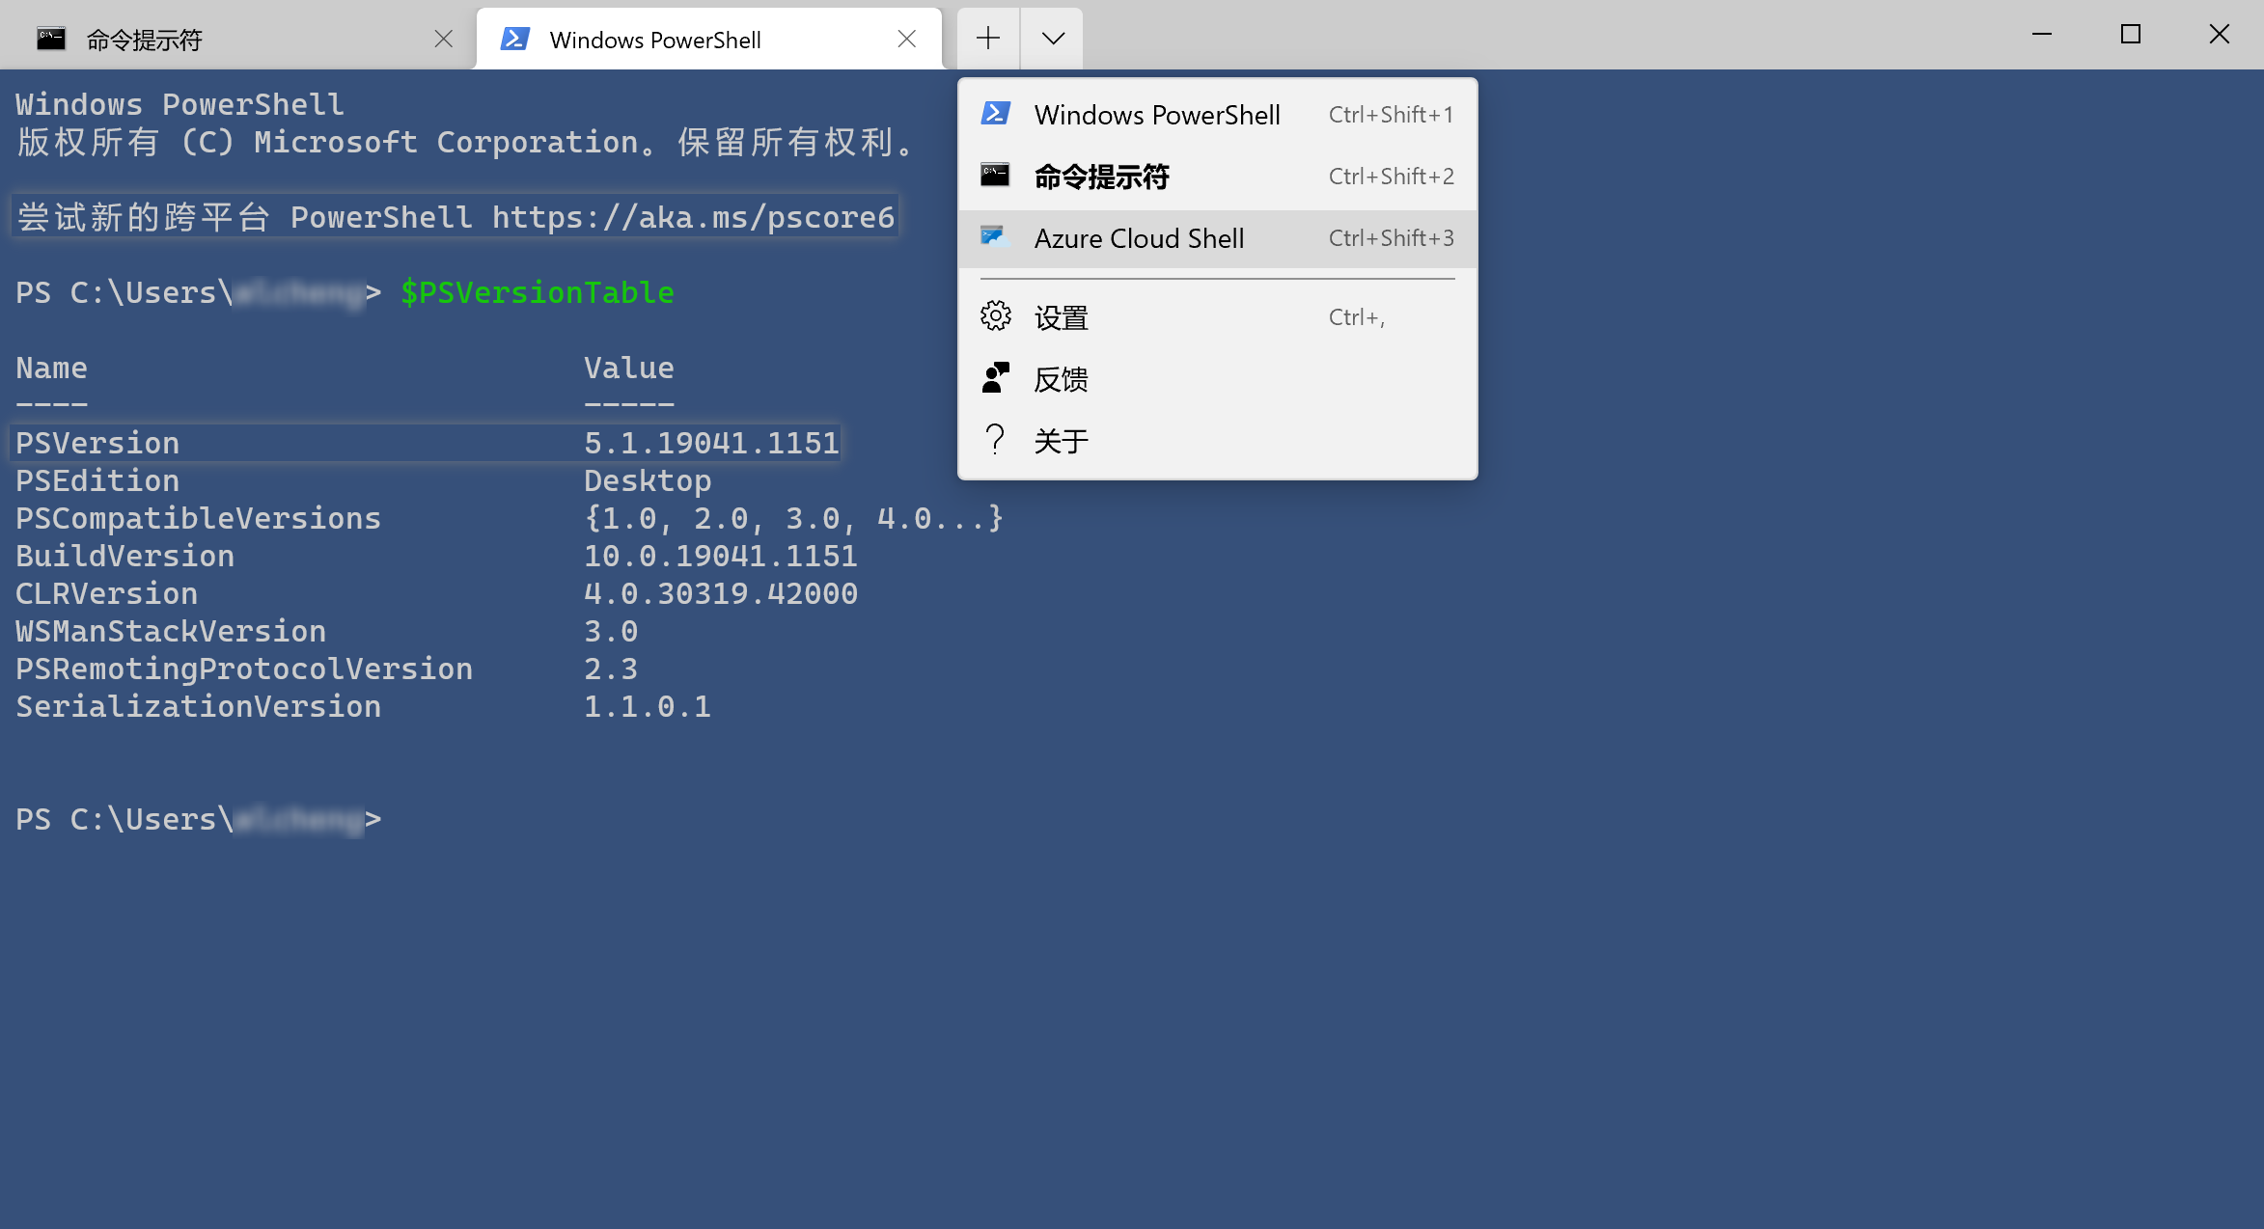Click the Command Prompt icon in the dropdown menu

995,176
